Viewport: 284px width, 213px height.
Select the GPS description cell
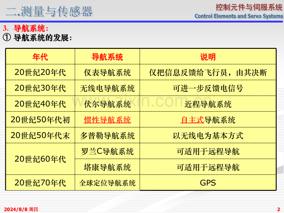coord(208,183)
